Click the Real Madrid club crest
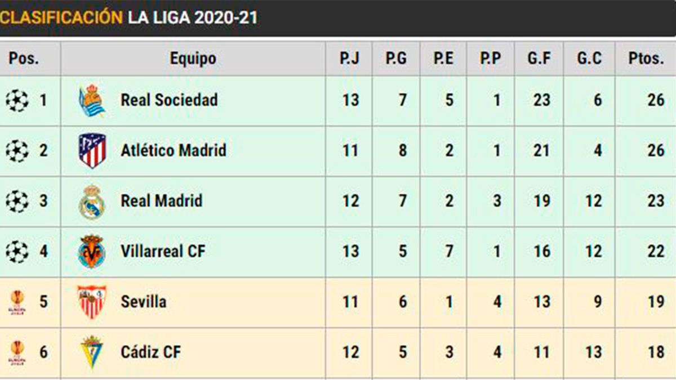676x380 pixels. [x=92, y=202]
